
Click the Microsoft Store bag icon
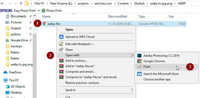(x=139, y=74)
